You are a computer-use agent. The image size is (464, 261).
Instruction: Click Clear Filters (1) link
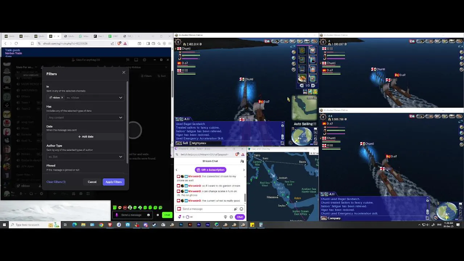click(x=56, y=182)
